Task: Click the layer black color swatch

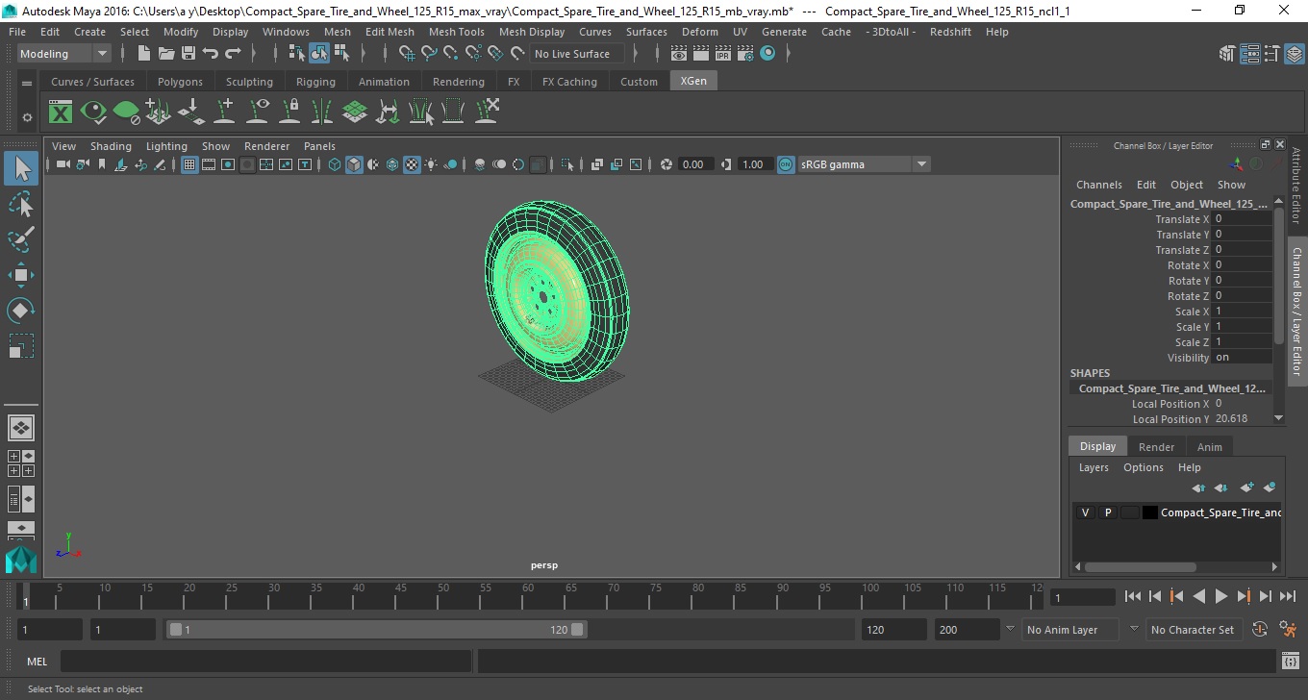Action: pyautogui.click(x=1149, y=512)
